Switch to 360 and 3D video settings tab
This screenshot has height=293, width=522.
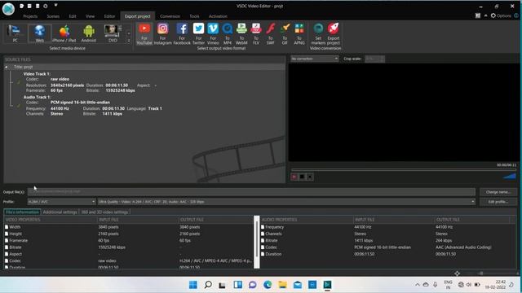pos(104,212)
